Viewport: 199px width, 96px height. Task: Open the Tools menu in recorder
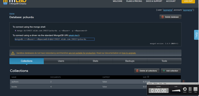pos(160,84)
